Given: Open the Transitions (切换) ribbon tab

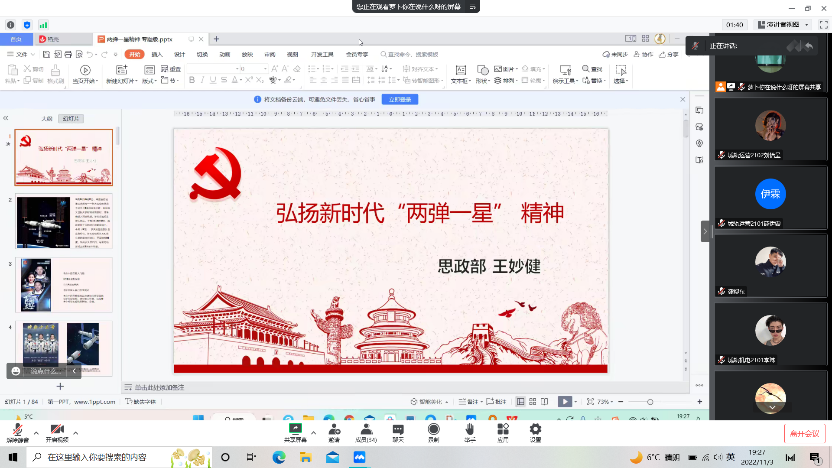Looking at the screenshot, I should click(202, 54).
